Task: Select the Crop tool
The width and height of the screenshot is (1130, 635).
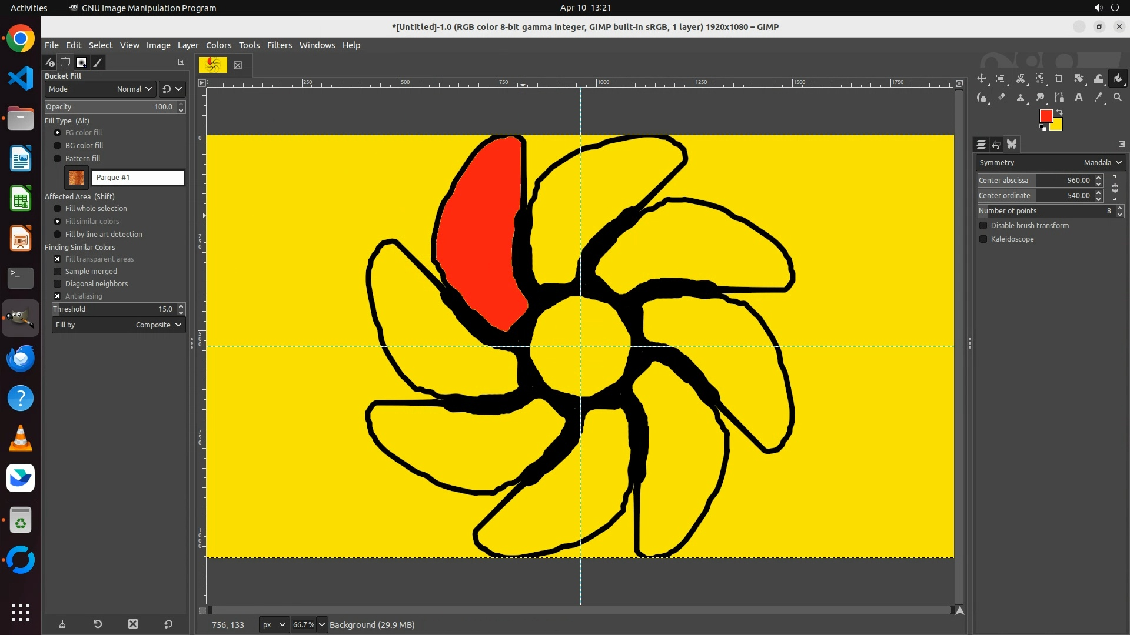Action: click(x=1059, y=79)
